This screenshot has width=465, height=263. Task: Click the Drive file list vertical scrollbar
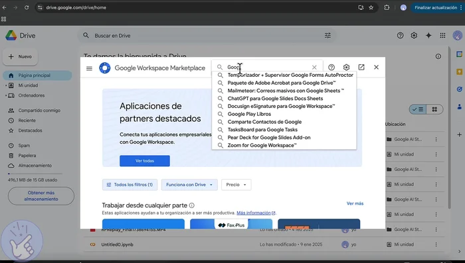click(450, 127)
